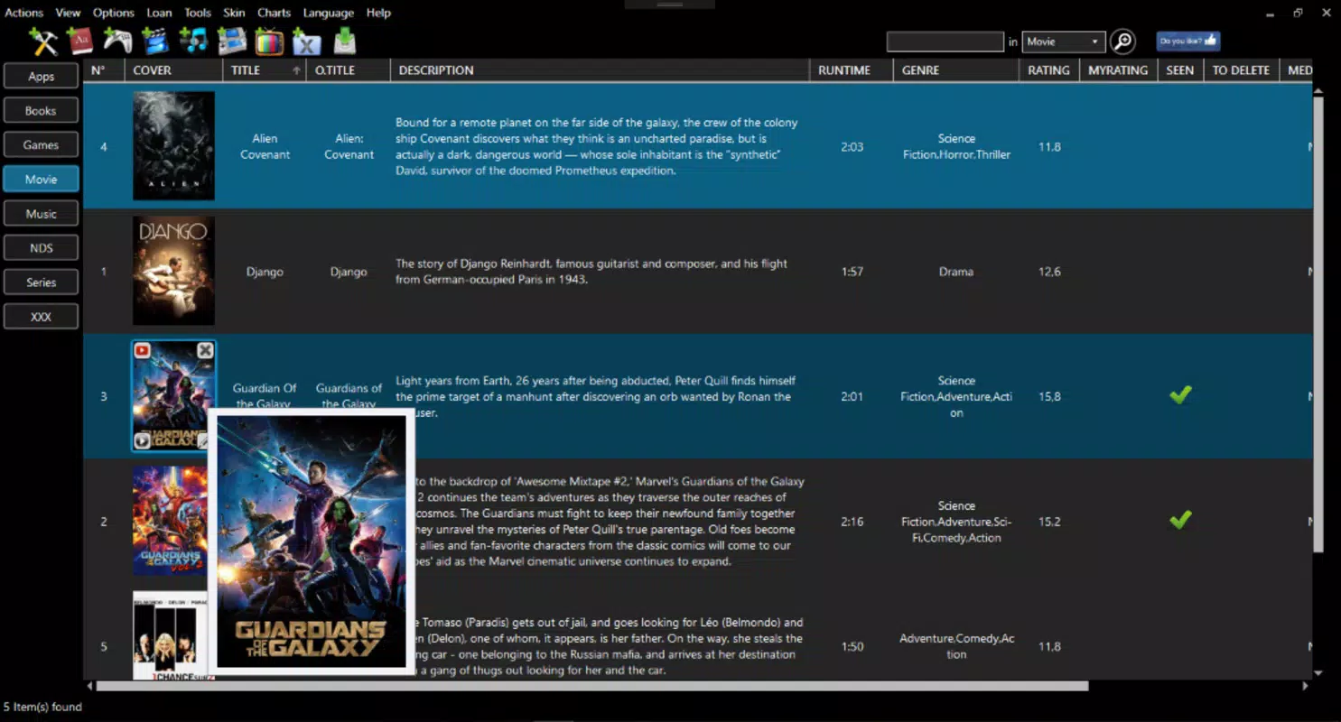Sort by the DESCRIPTION column header
Image resolution: width=1341 pixels, height=722 pixels.
tap(601, 70)
